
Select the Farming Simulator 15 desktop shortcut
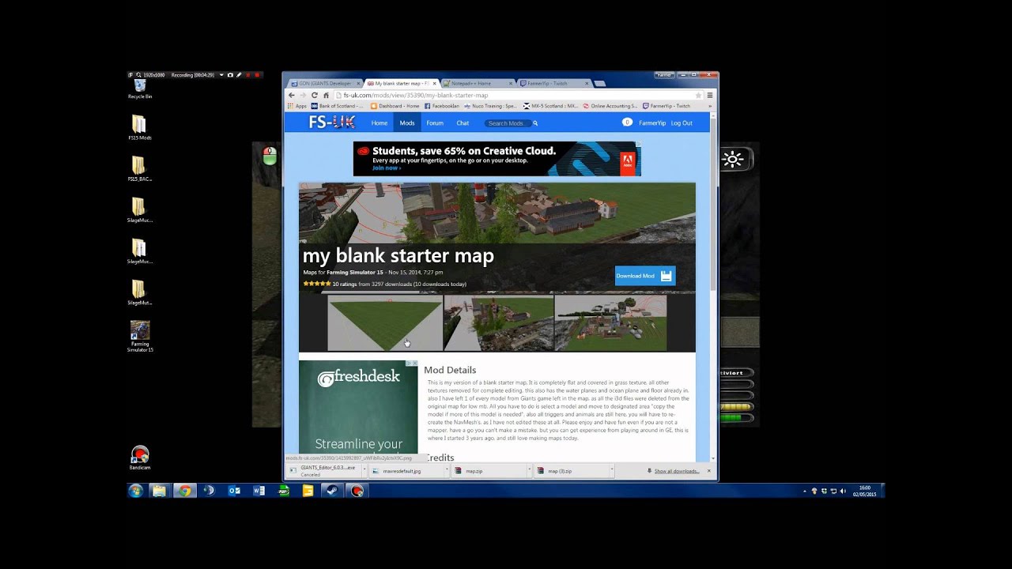pos(140,336)
